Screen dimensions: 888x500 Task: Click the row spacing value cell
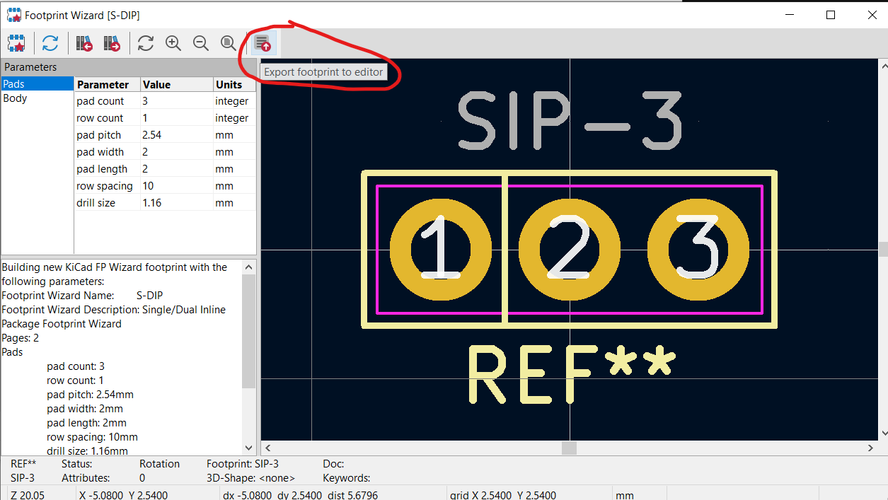click(176, 186)
